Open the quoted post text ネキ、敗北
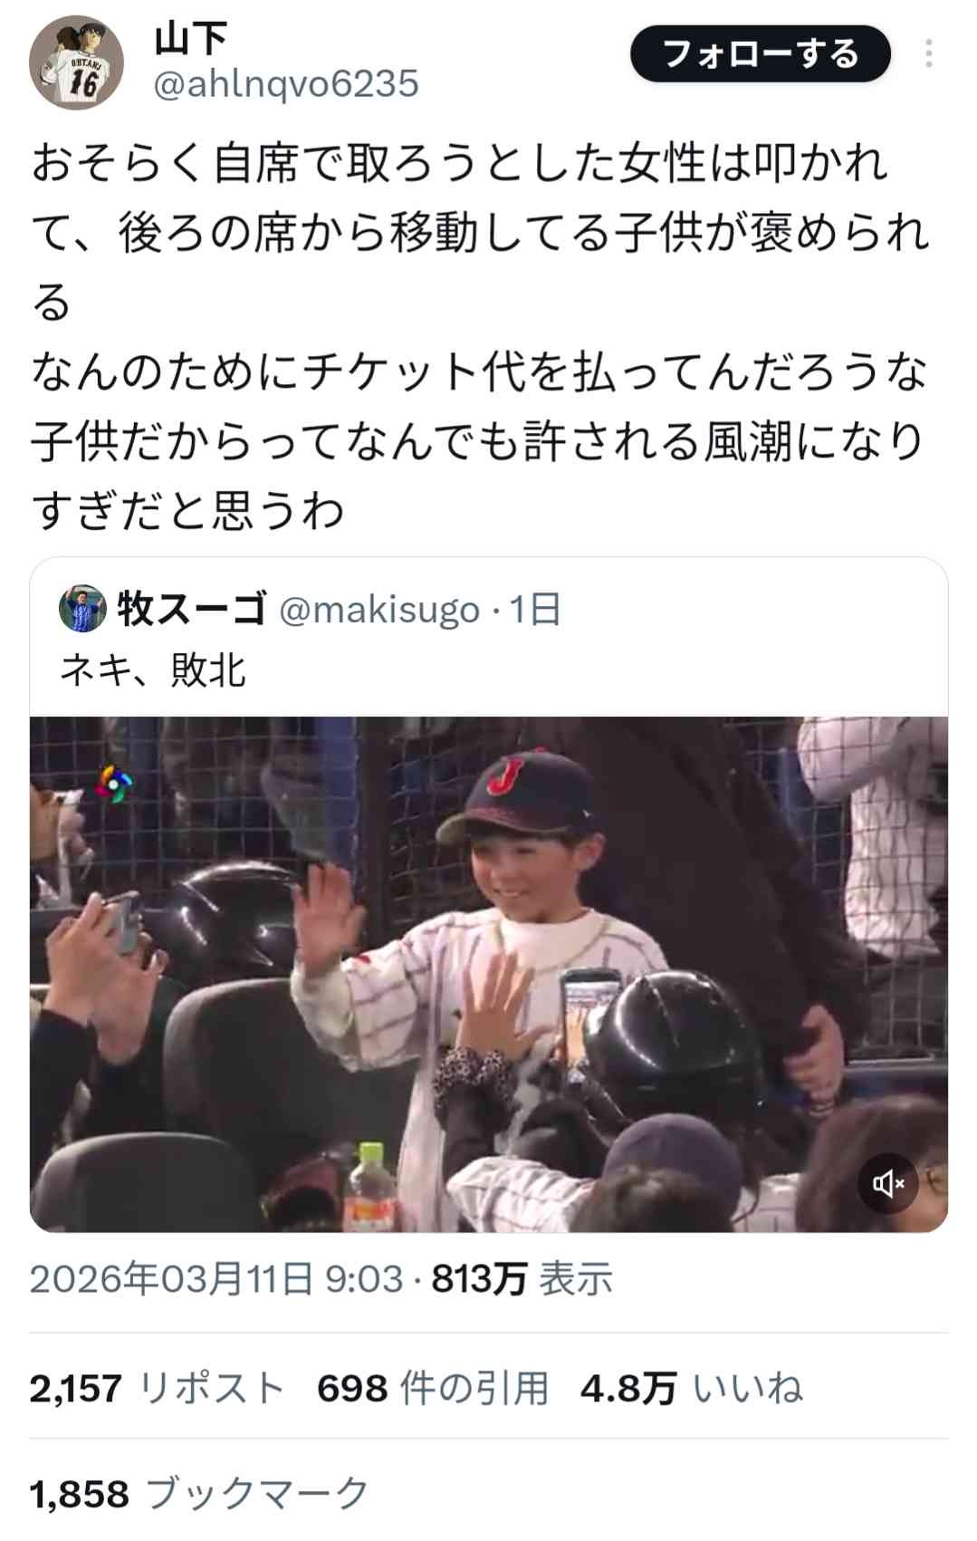This screenshot has width=977, height=1541. tap(153, 671)
